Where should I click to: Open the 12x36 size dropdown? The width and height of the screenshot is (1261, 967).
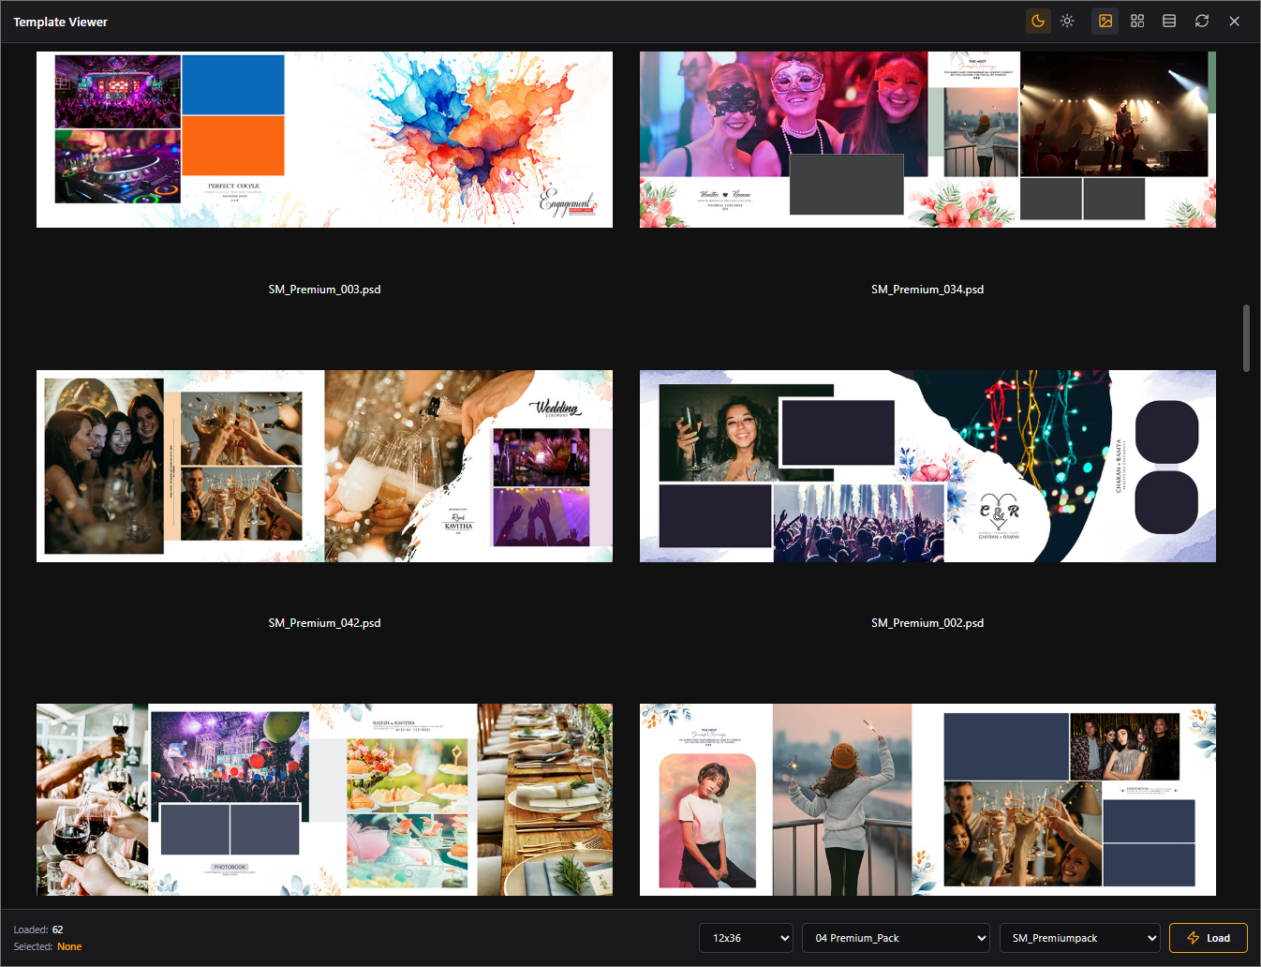(747, 938)
